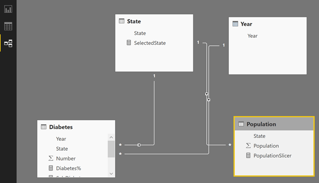
Task: Click the Diabetes% measure calculator icon
Action: tap(51, 168)
